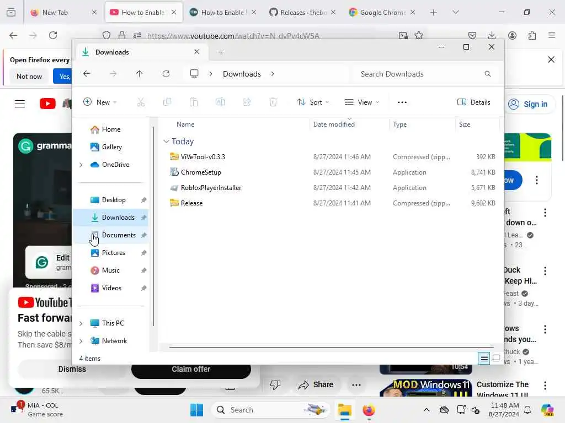Image resolution: width=565 pixels, height=423 pixels.
Task: Click Dismiss on the YouTube TV offer
Action: pos(72,370)
